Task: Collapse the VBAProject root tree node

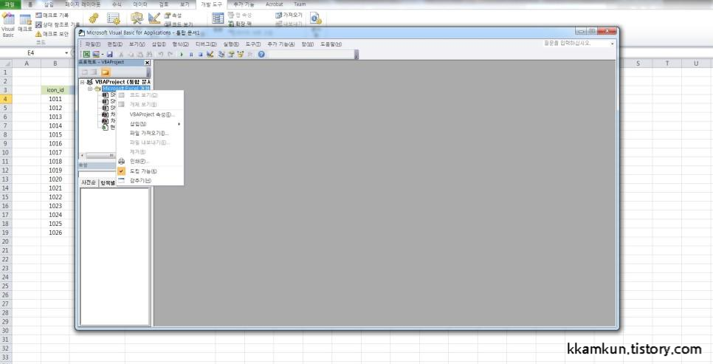Action: pos(83,82)
